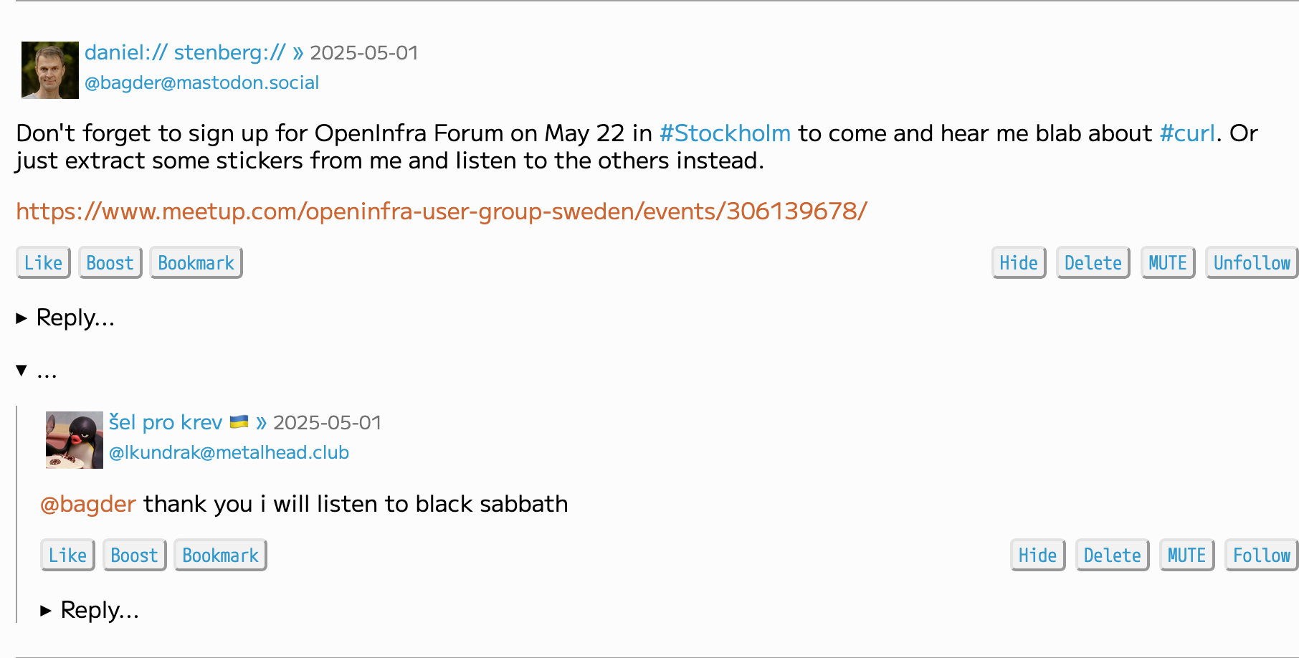The image size is (1299, 658).
Task: Unfollow daniel stenberg
Action: (1252, 263)
